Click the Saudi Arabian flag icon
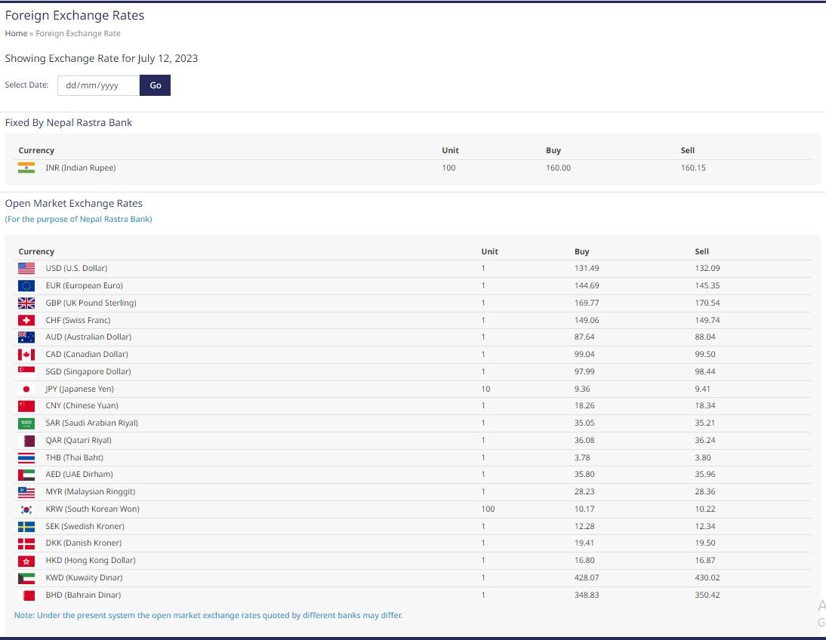This screenshot has height=640, width=826. 26,423
